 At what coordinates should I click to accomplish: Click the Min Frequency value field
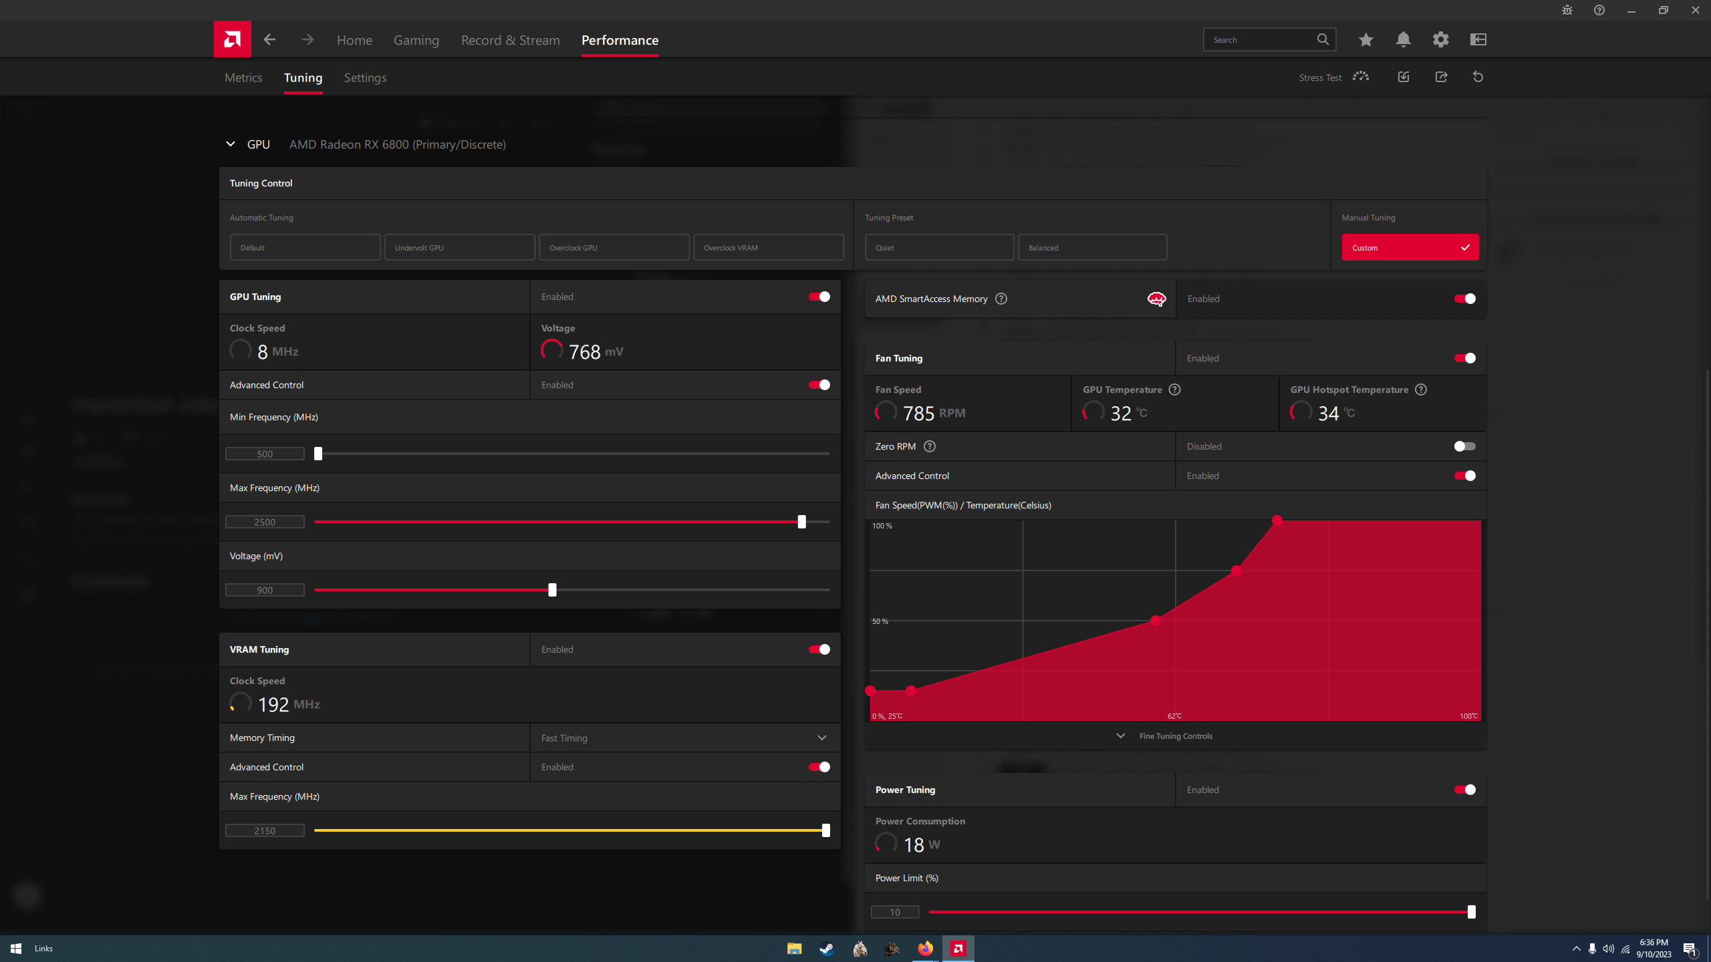click(265, 454)
